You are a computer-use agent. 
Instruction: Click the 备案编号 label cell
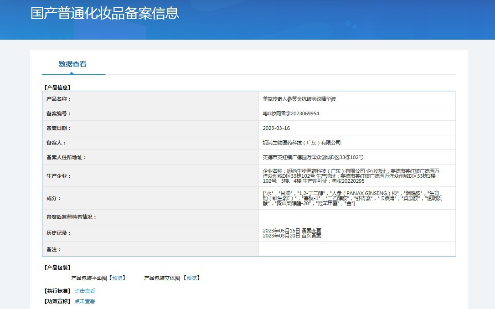pyautogui.click(x=150, y=113)
